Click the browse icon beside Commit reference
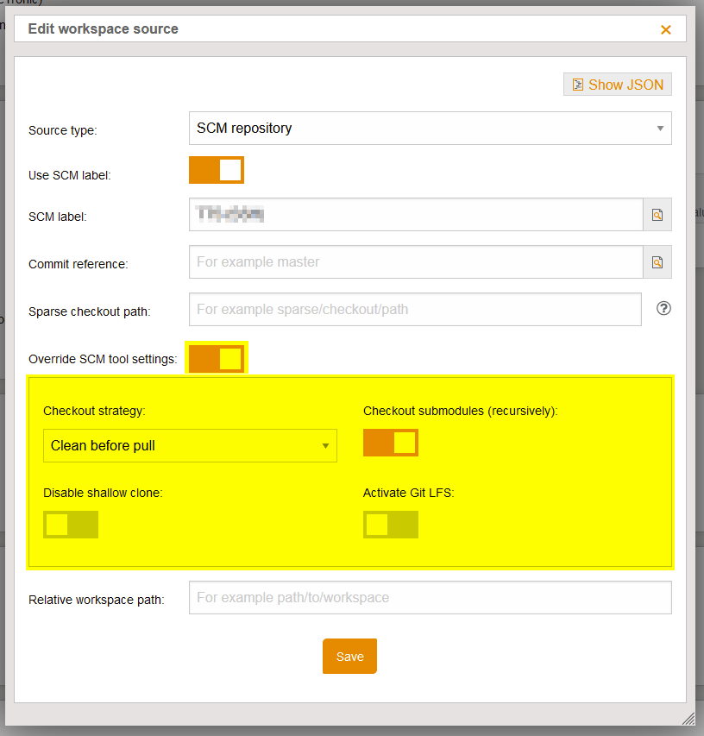The image size is (704, 736). [x=657, y=262]
